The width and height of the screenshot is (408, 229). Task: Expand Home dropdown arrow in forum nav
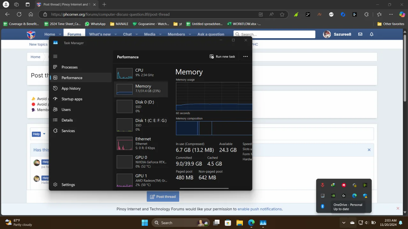60,34
